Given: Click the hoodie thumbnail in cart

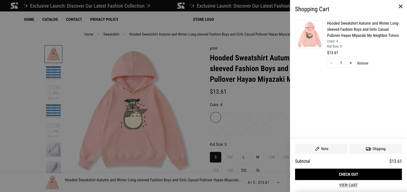Looking at the screenshot, I should pyautogui.click(x=309, y=35).
